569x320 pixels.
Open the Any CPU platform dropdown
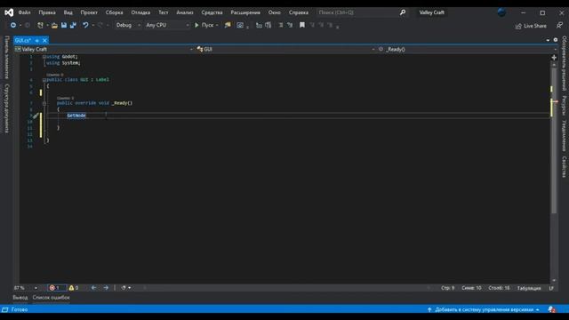click(x=167, y=25)
